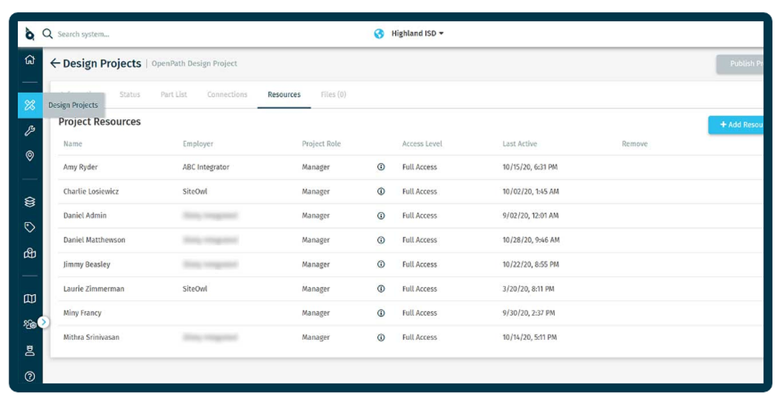
Task: Select the Daniel Matthewson name cell
Action: click(94, 240)
